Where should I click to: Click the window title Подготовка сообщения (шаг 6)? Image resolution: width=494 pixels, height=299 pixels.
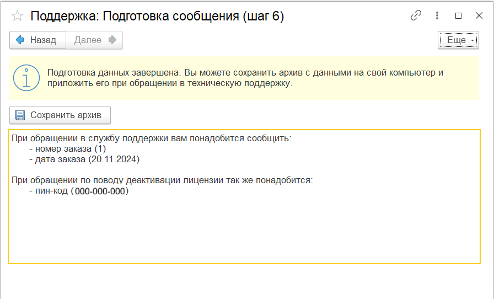pyautogui.click(x=157, y=16)
